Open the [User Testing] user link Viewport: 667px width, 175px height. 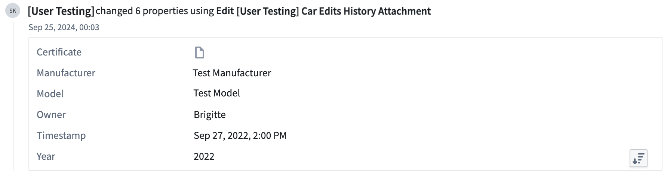pos(61,11)
